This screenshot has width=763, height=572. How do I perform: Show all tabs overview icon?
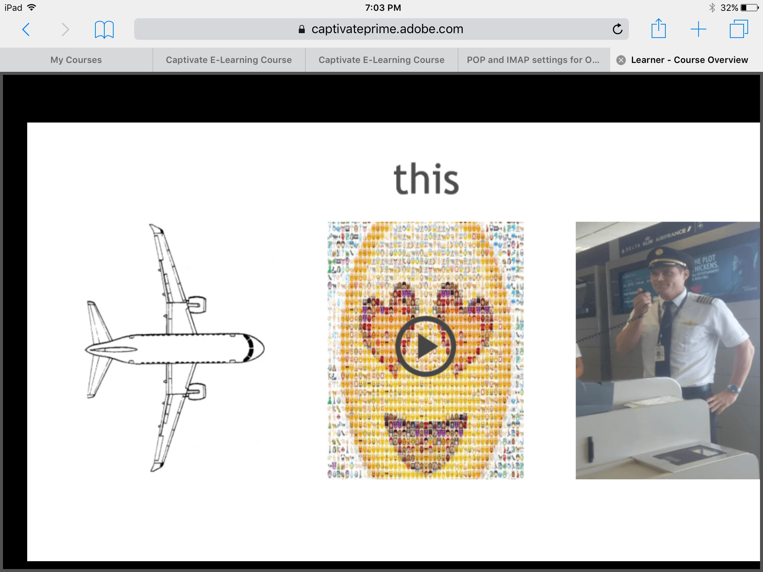pos(738,29)
